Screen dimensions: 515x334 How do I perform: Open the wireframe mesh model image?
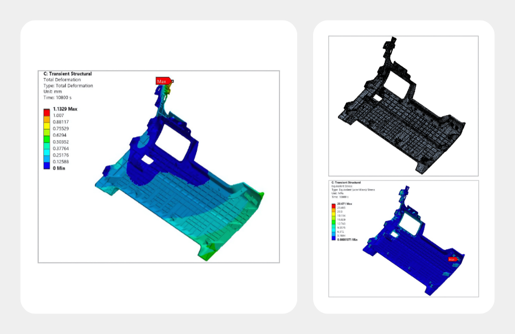tap(403, 106)
